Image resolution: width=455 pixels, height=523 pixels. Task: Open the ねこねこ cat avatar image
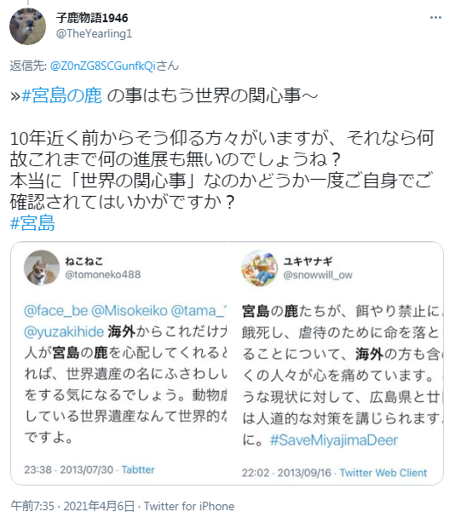click(x=42, y=267)
